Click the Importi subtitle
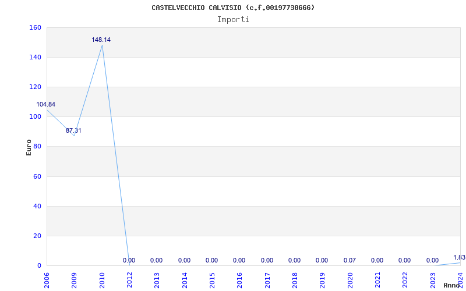Screen dimensions: 466x291 [233, 20]
